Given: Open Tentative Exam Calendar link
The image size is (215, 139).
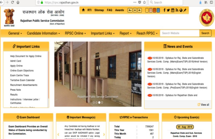Looking at the screenshot, I should pos(22,80).
